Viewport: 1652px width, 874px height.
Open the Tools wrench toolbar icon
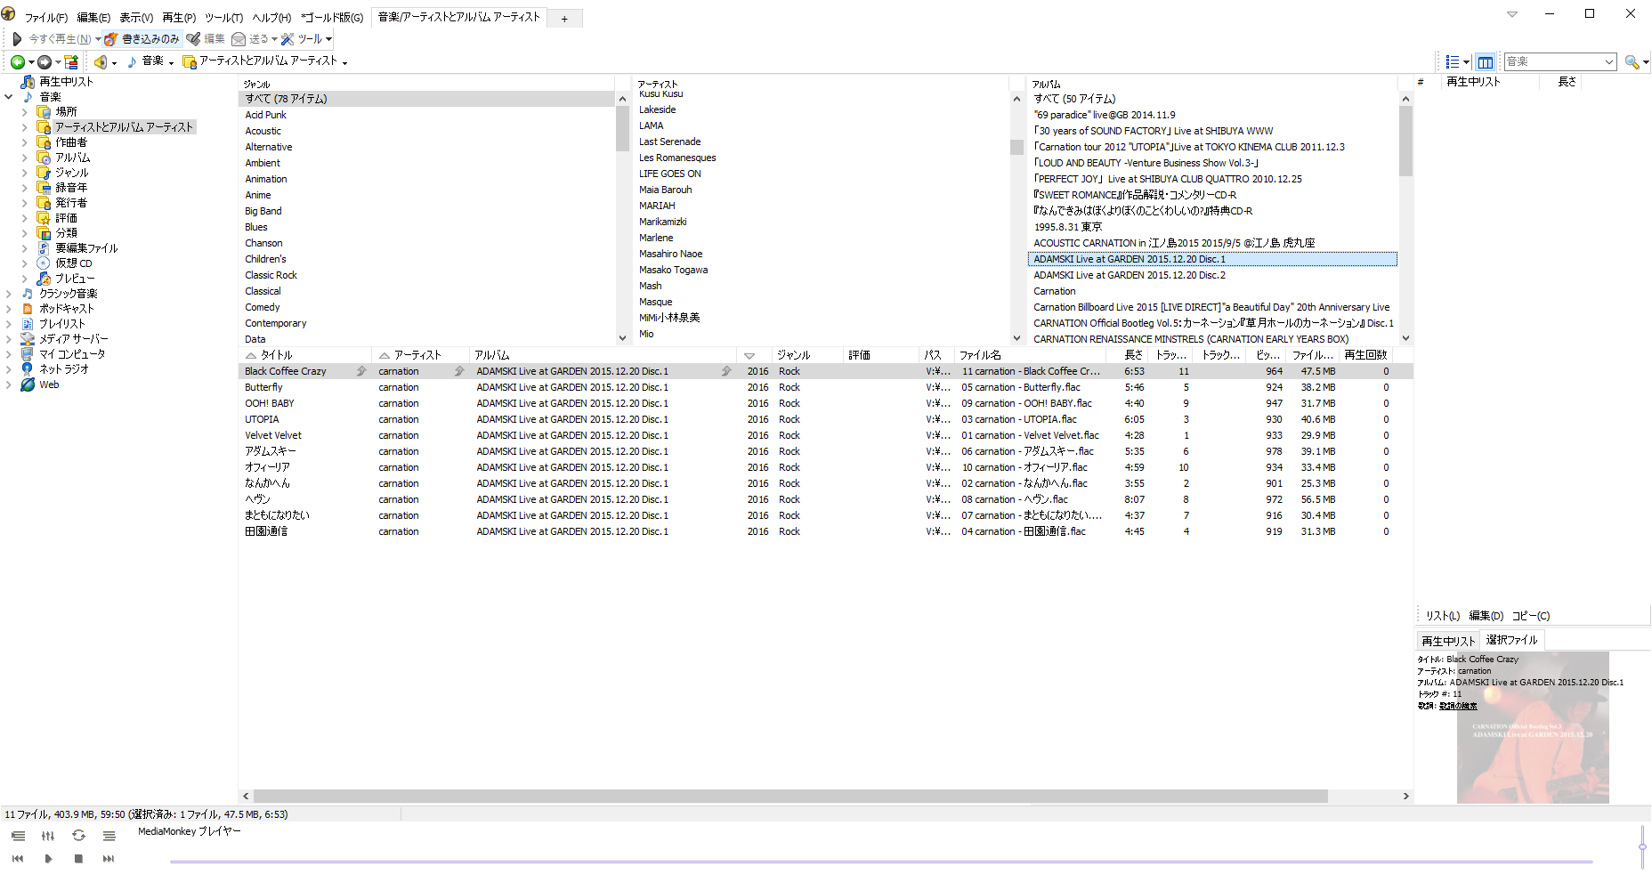(x=287, y=39)
